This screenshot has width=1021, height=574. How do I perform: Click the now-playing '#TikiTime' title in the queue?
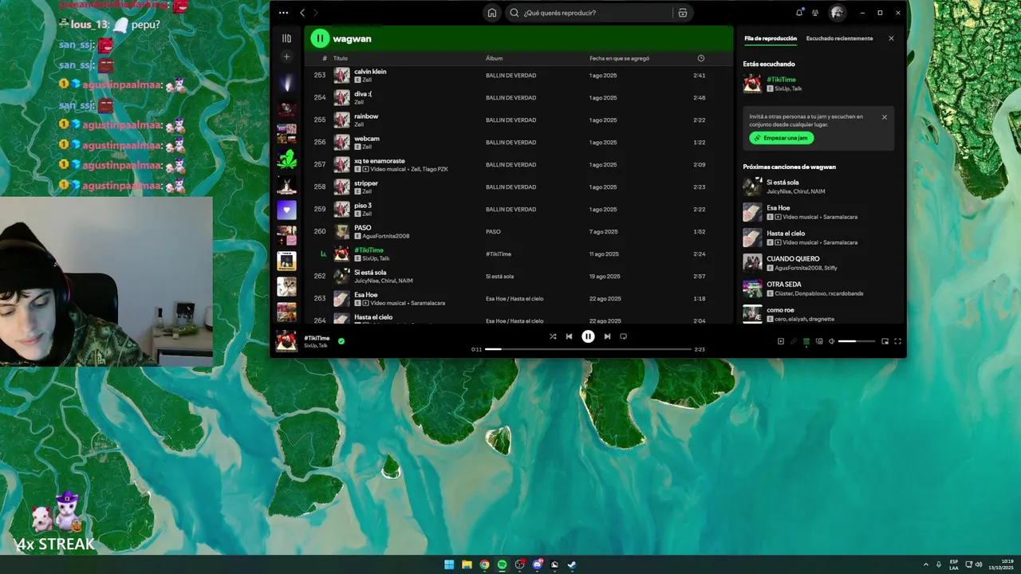[x=781, y=80]
